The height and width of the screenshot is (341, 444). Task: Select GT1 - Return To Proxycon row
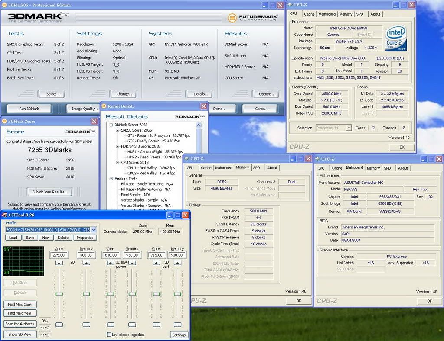[x=159, y=135]
